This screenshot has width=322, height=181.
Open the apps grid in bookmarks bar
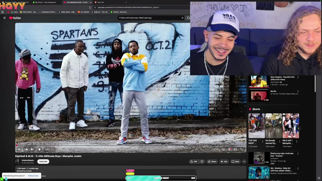(3, 12)
